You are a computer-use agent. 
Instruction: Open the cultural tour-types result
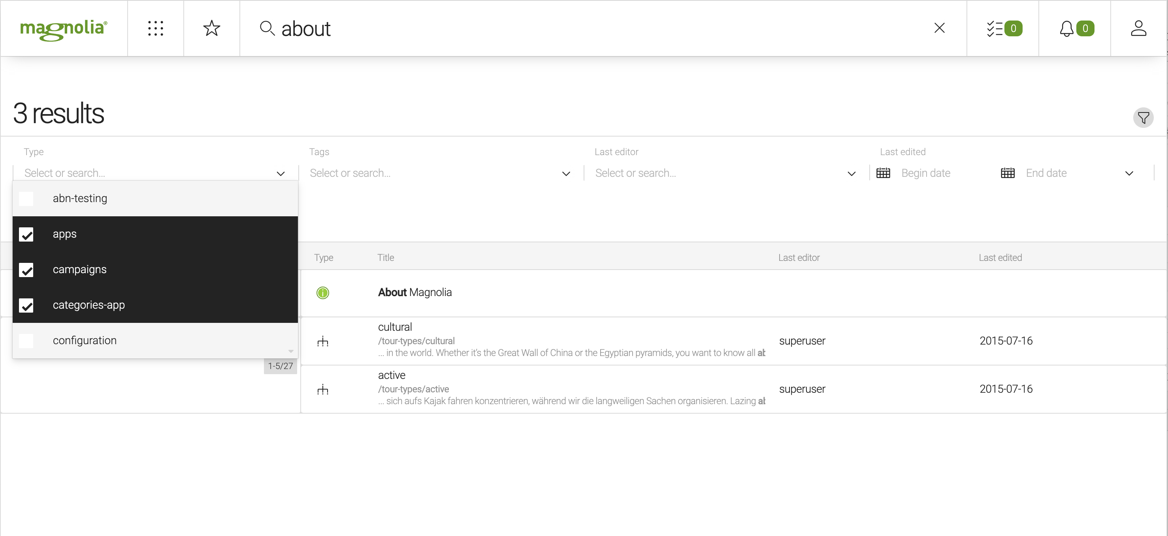click(394, 327)
